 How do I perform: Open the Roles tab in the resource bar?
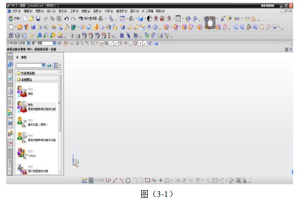point(10,133)
